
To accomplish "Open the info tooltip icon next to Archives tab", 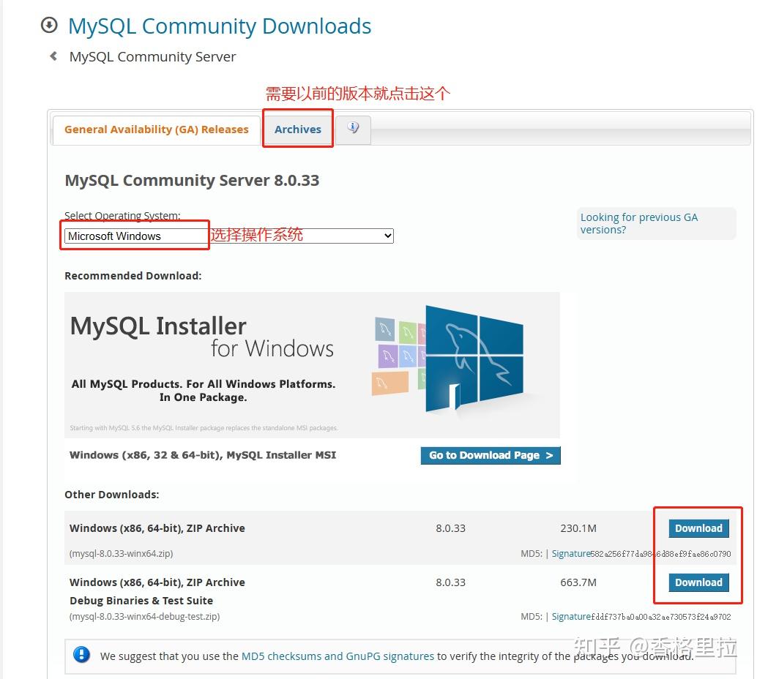I will 353,127.
